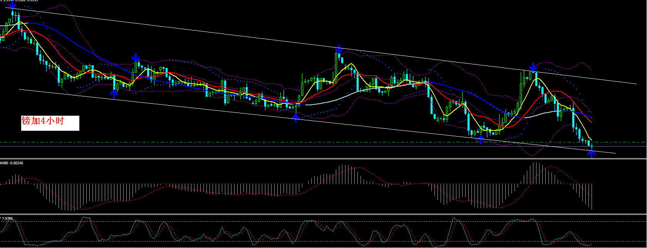Click the MACD value label "-0.00246"

click(x=17, y=163)
